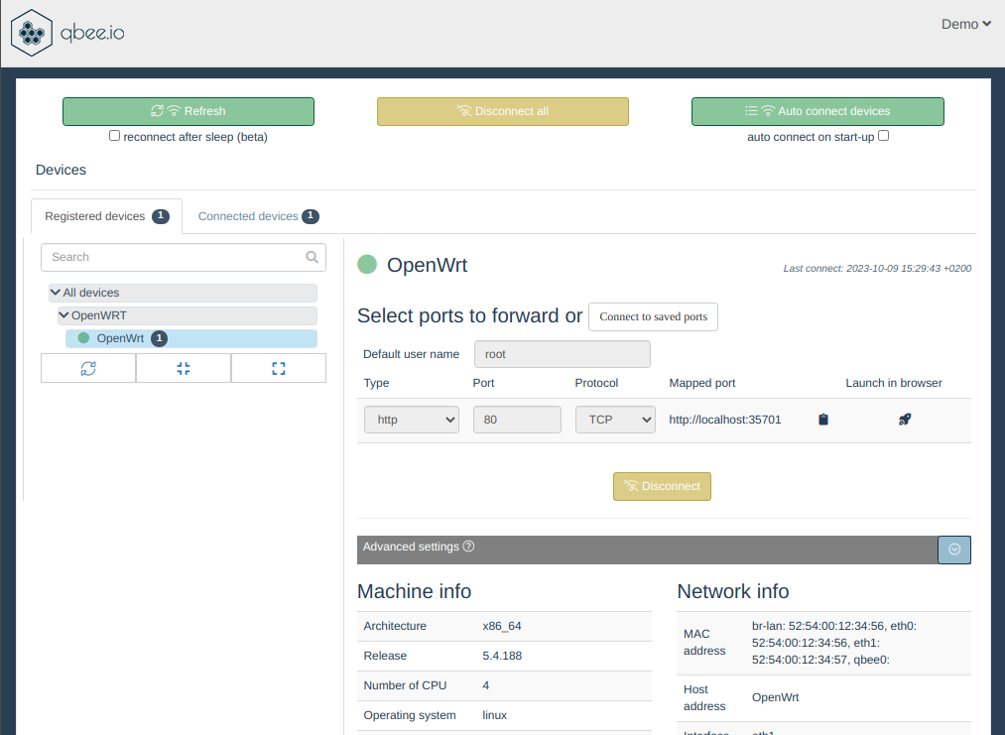The width and height of the screenshot is (1005, 735).
Task: Open the port Type dropdown showing http
Action: (x=411, y=419)
